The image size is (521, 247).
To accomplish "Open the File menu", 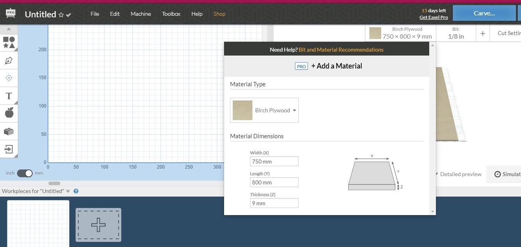I will [95, 14].
